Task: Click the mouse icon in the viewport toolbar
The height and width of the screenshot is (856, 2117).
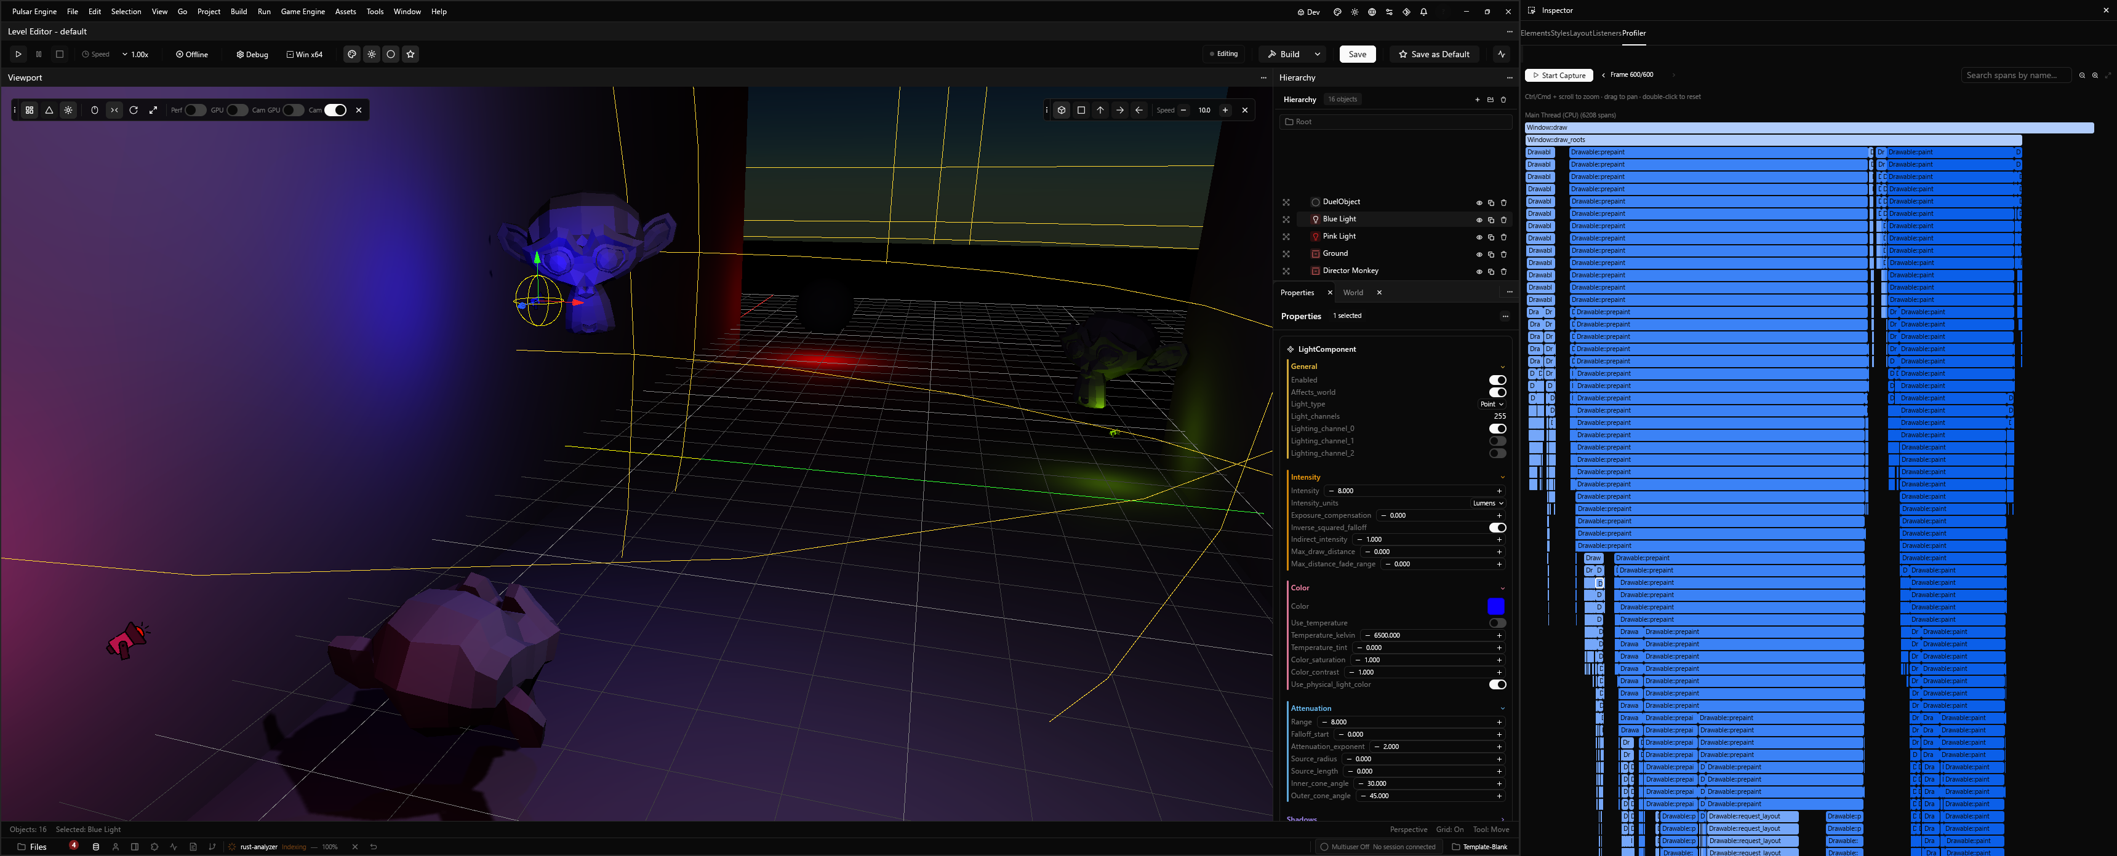Action: coord(95,110)
